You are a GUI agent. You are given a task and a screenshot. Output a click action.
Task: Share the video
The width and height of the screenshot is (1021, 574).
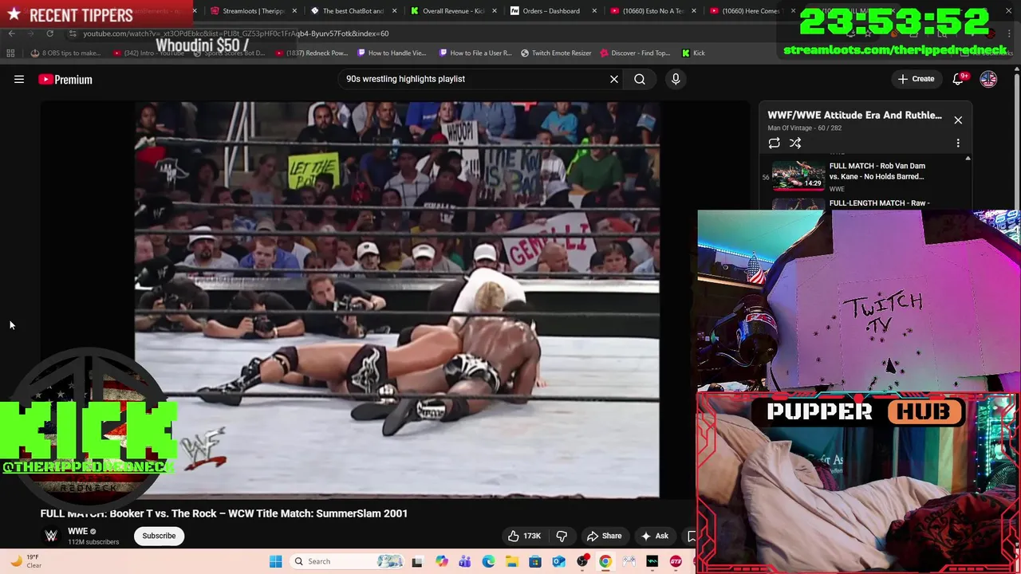click(x=604, y=536)
